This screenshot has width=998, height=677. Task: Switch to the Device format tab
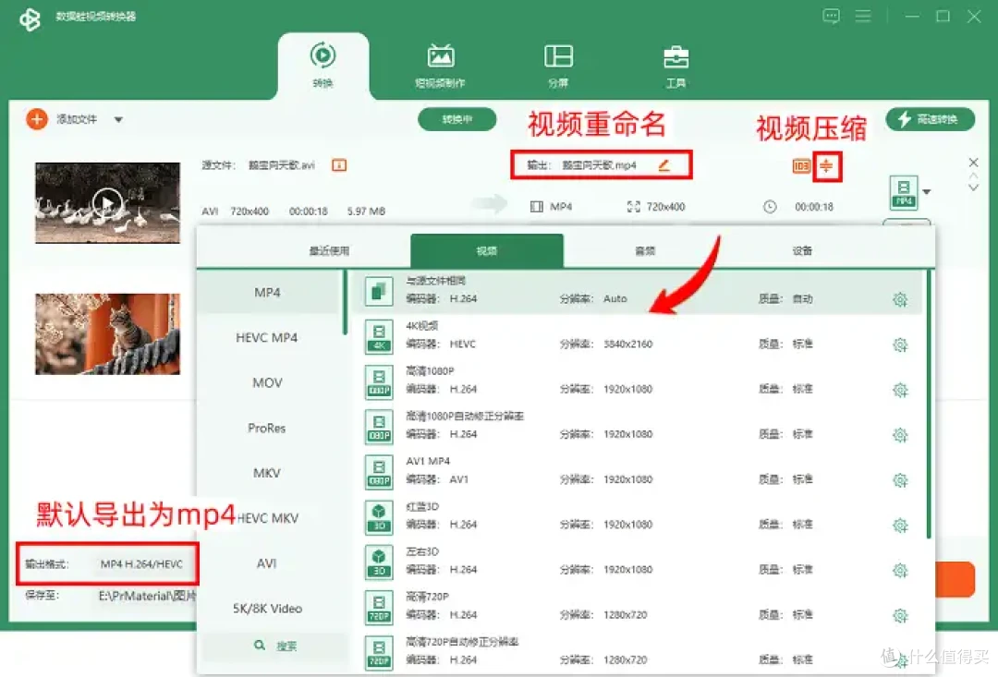(802, 250)
